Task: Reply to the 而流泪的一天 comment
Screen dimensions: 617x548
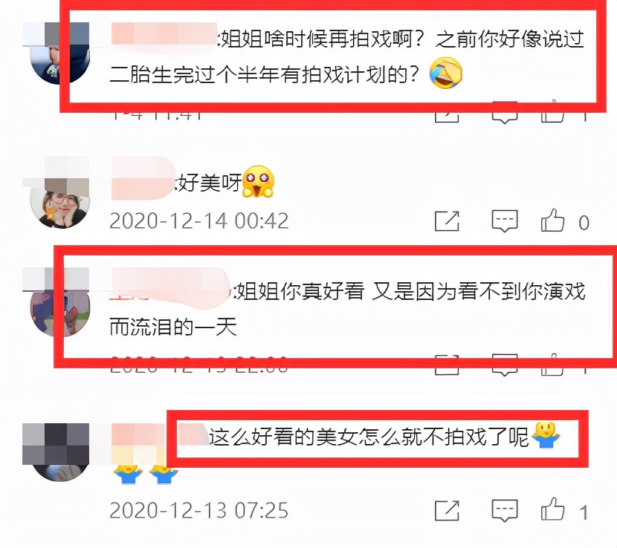Action: (505, 365)
